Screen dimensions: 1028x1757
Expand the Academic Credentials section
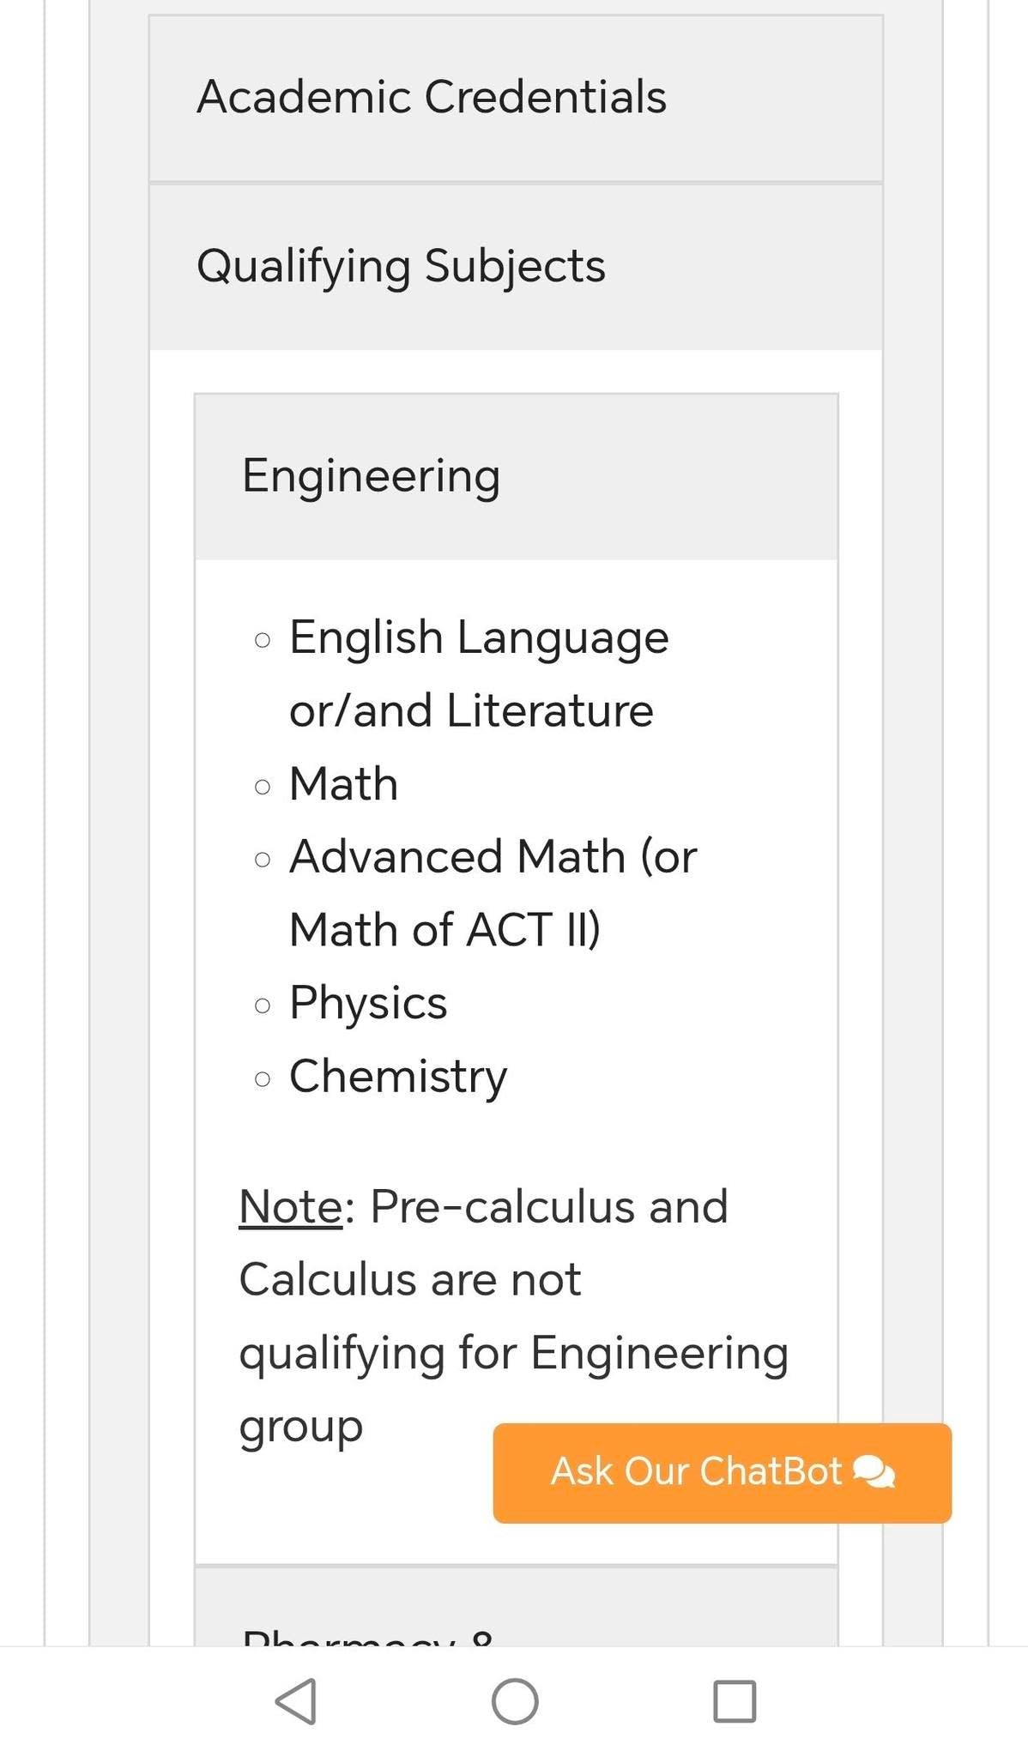[516, 98]
